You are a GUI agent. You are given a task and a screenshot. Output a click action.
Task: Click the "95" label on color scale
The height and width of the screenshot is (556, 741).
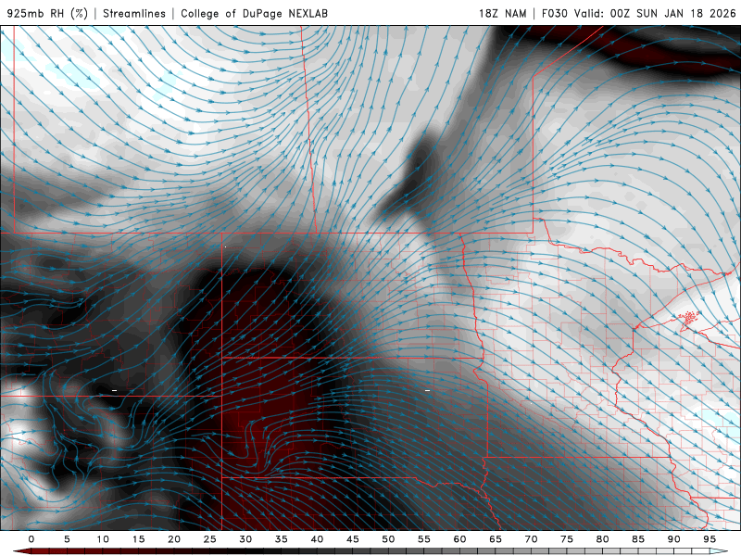tap(710, 539)
